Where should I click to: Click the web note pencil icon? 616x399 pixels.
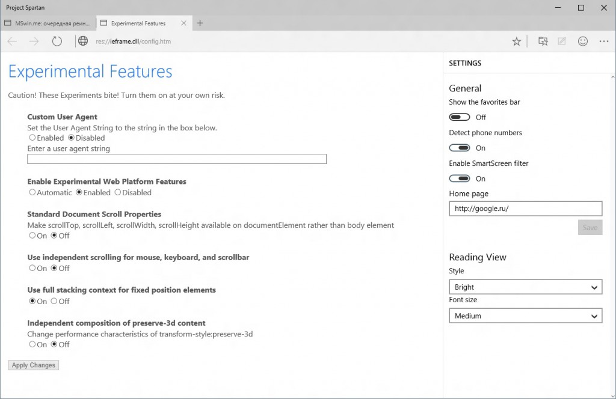click(x=562, y=41)
